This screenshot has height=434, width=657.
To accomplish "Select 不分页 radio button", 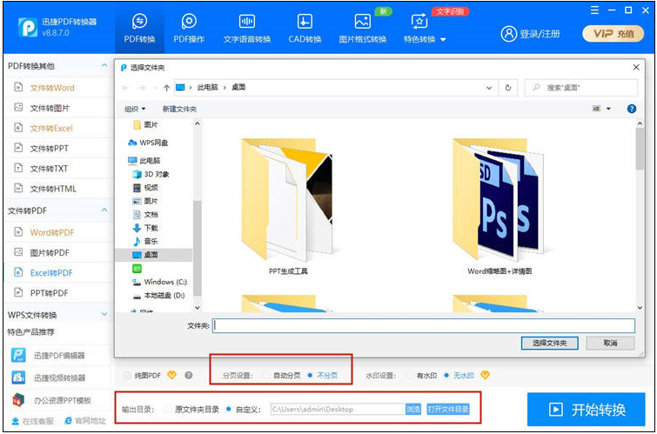I will (x=310, y=376).
